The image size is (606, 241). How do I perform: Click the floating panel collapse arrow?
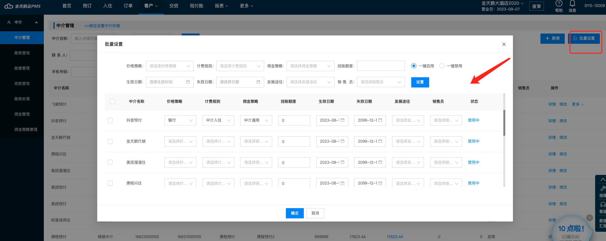[x=603, y=180]
